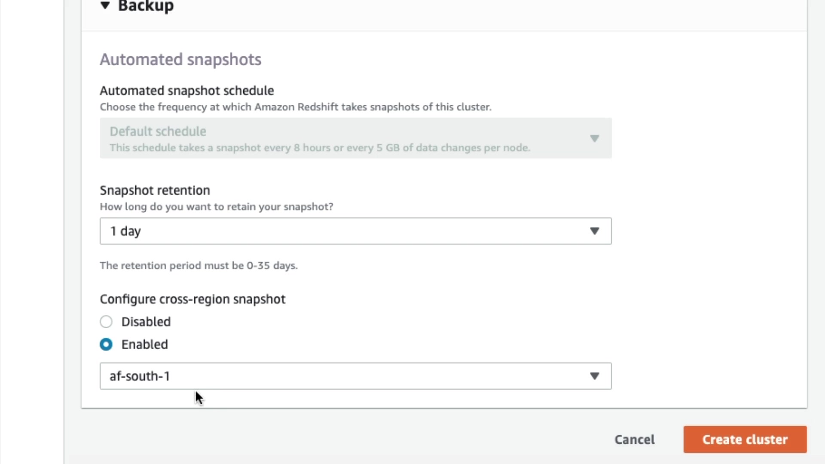Click the Automated snapshots heading
The width and height of the screenshot is (825, 464).
coord(180,59)
